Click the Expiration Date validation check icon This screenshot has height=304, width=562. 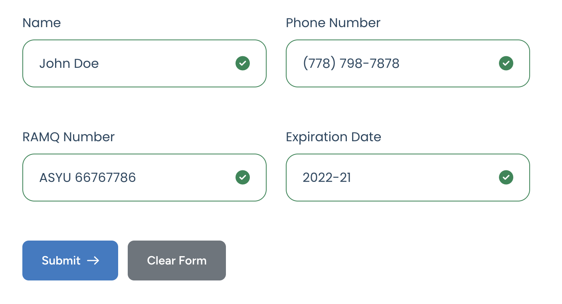[x=506, y=178]
